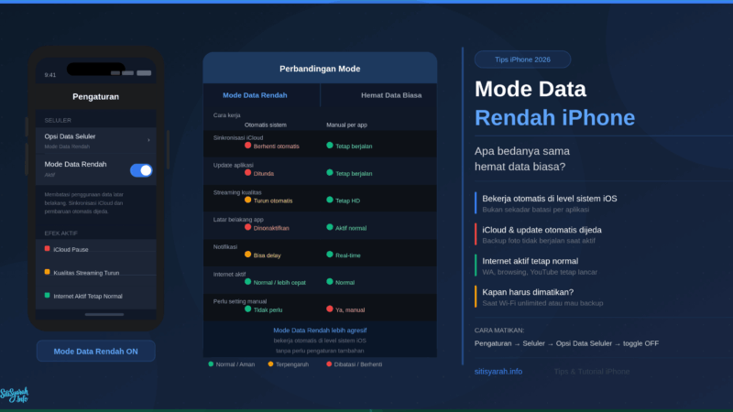Screen dimensions: 733x412
Task: Click the Streaming kualitas row label
Action: 237,192
